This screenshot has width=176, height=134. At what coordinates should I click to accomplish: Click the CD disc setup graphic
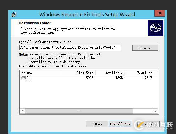155,28
